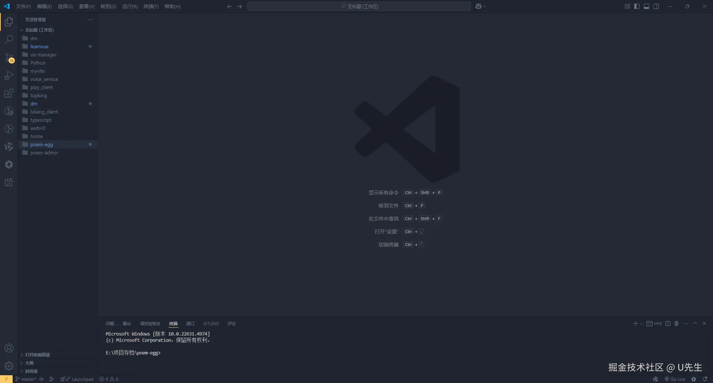The width and height of the screenshot is (713, 383).
Task: Go back with the left navigation arrow
Action: tap(229, 6)
